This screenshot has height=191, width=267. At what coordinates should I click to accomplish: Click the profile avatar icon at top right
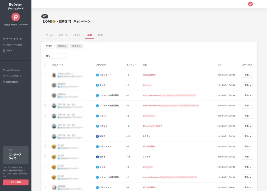click(250, 4)
